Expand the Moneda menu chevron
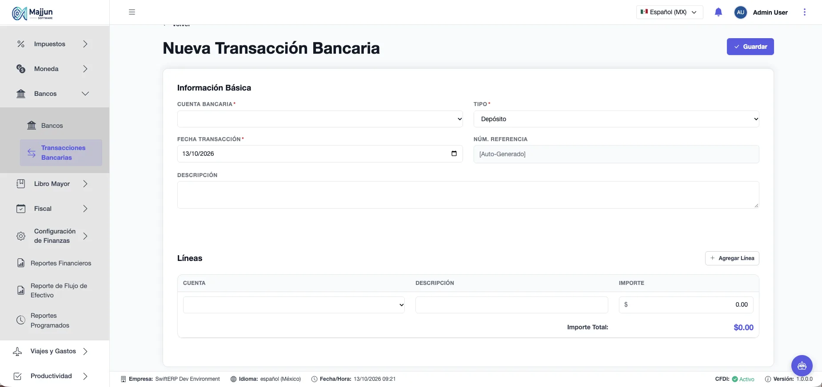The height and width of the screenshot is (387, 822). [85, 69]
